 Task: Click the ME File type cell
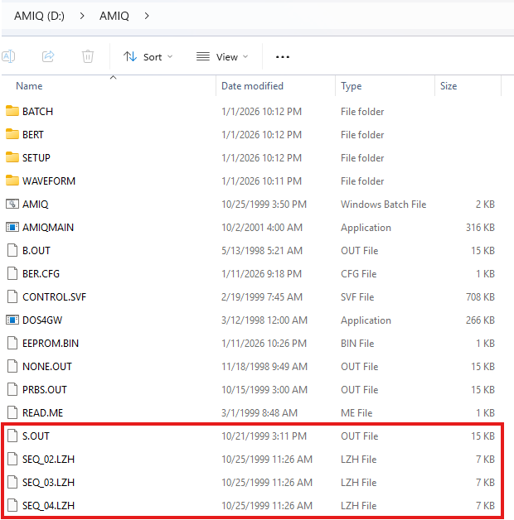[x=356, y=413]
